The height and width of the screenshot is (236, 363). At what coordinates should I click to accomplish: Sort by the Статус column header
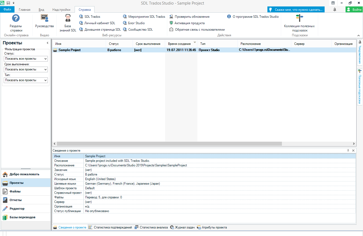click(119, 44)
